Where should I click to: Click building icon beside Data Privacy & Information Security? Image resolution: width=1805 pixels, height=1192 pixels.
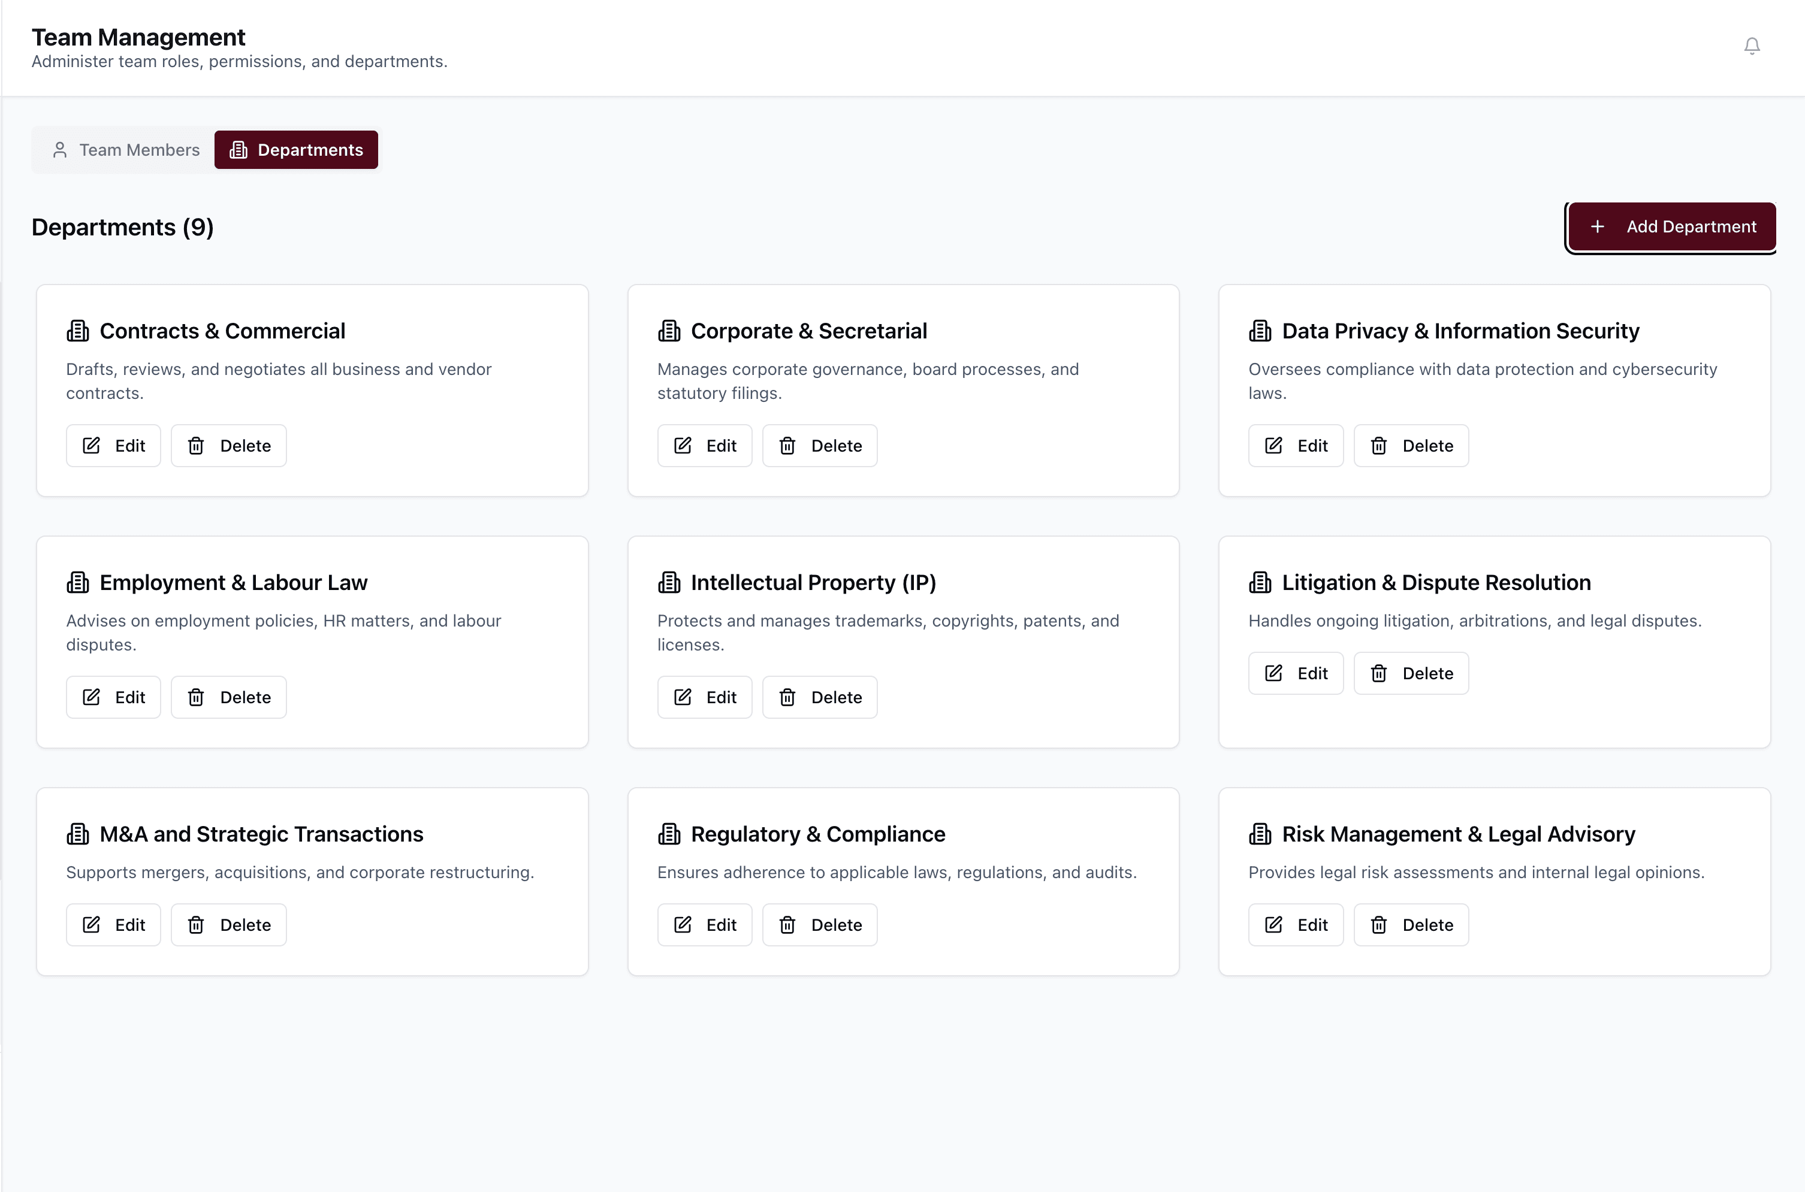point(1259,331)
